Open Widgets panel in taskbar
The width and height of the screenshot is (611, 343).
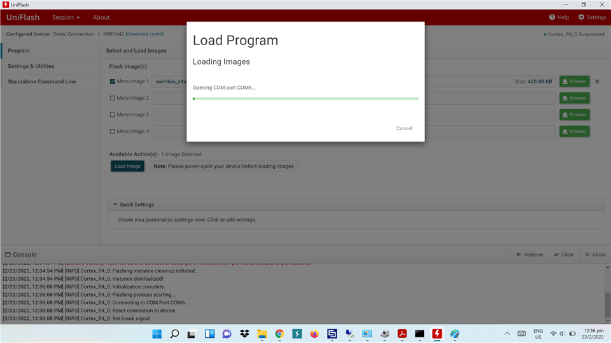click(x=209, y=333)
